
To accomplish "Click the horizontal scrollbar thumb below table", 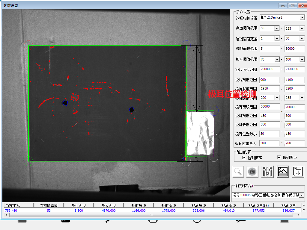I will click(151, 215).
